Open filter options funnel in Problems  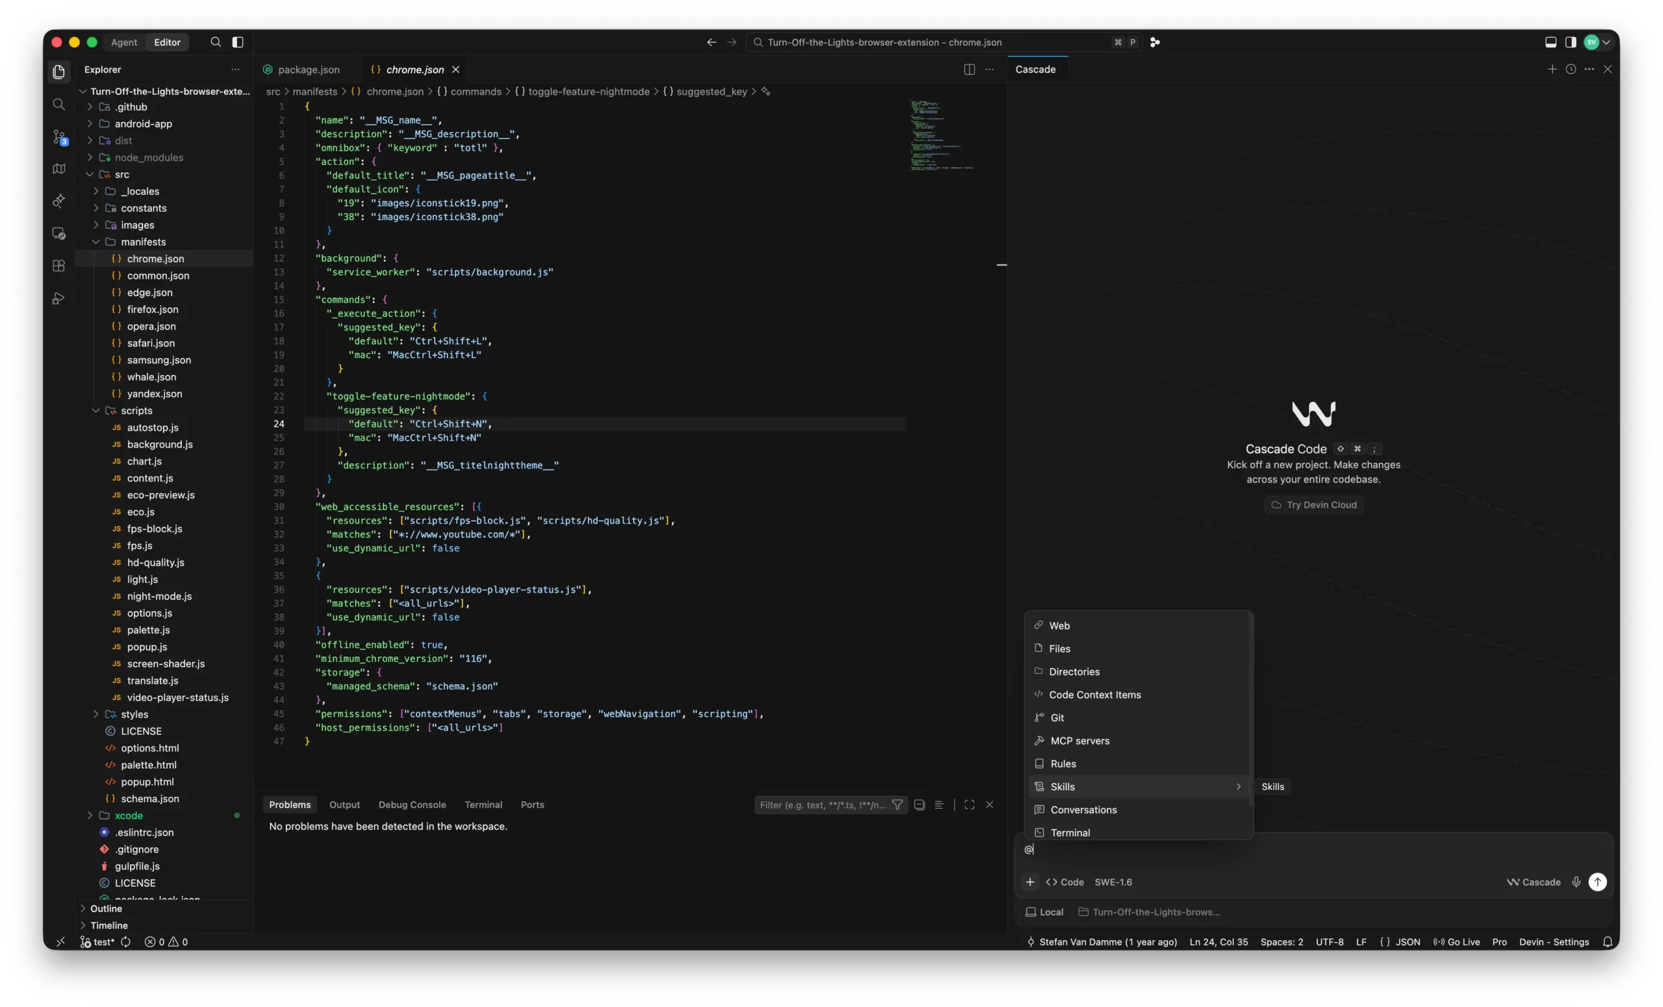coord(897,804)
